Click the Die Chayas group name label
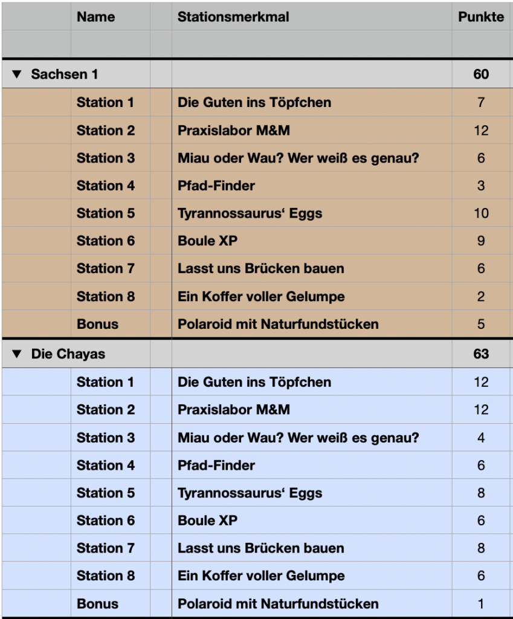Screen dimensions: 513x619 [68, 354]
